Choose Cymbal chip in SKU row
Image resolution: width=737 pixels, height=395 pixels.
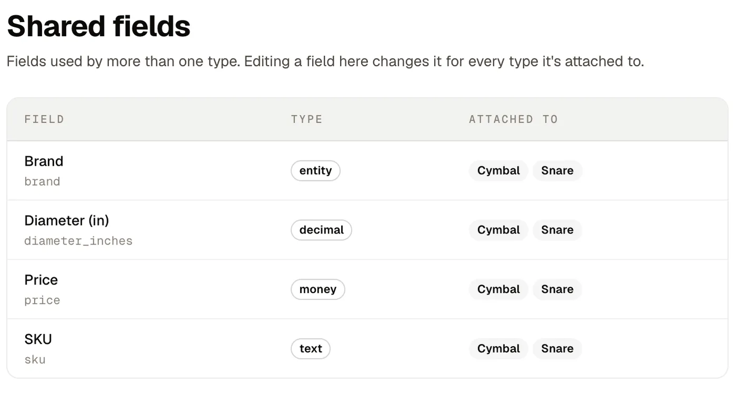tap(499, 349)
